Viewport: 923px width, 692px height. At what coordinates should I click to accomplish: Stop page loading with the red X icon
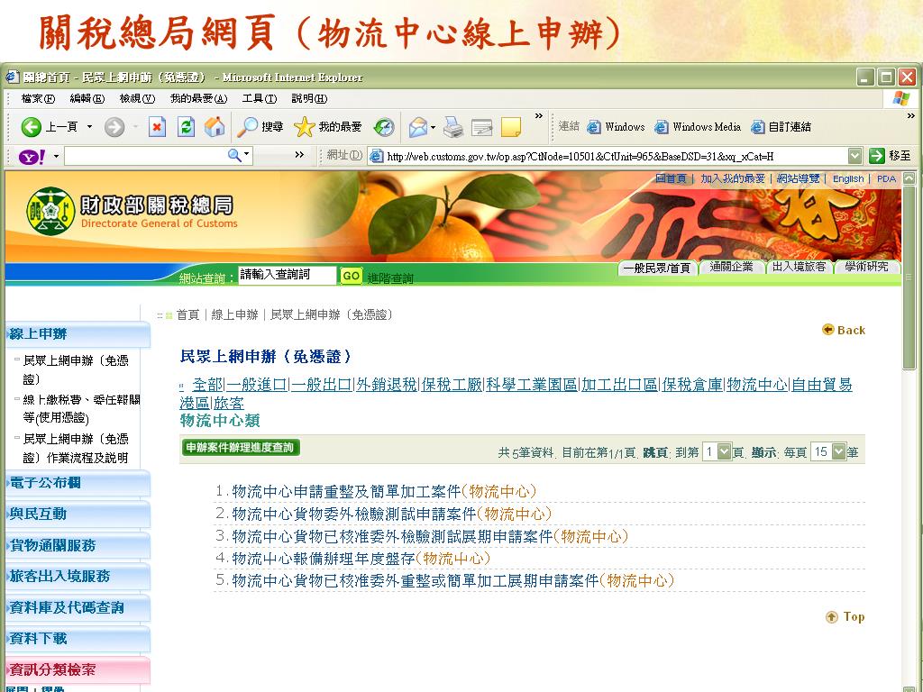[x=157, y=126]
